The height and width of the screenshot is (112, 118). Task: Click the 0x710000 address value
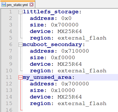[75, 51]
